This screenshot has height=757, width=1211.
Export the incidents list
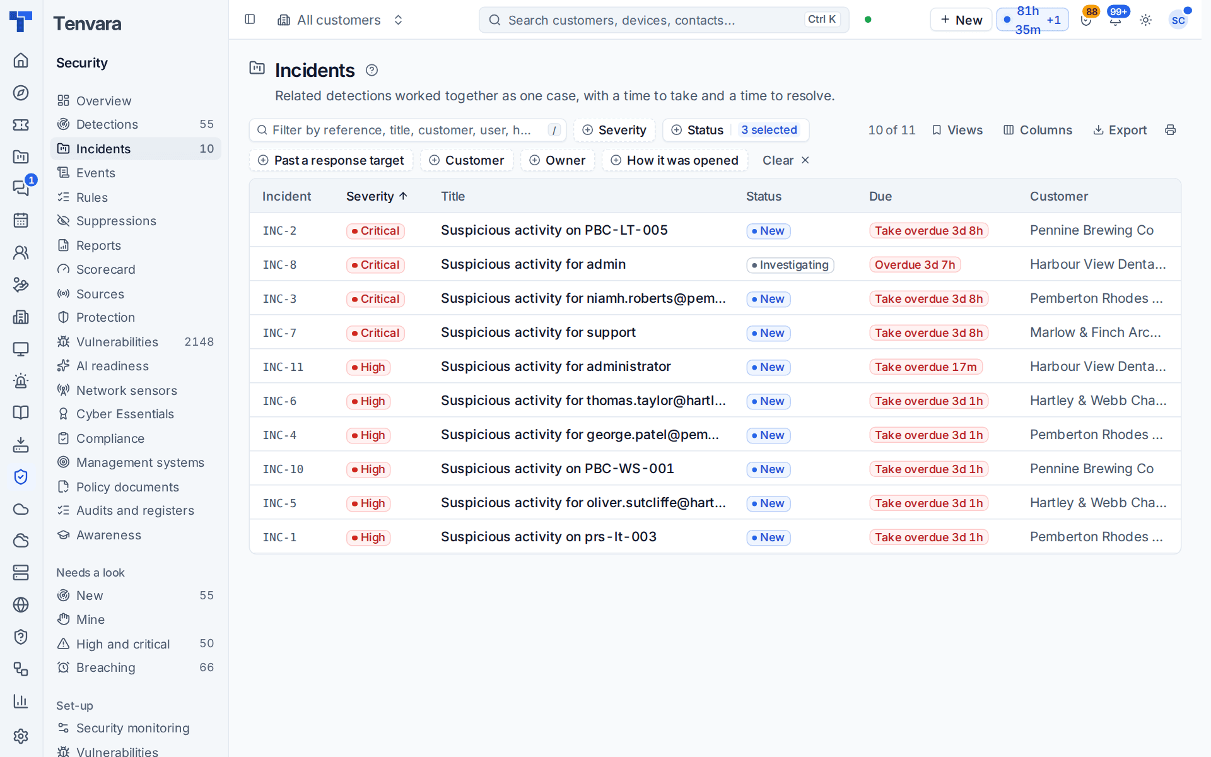[x=1120, y=130]
